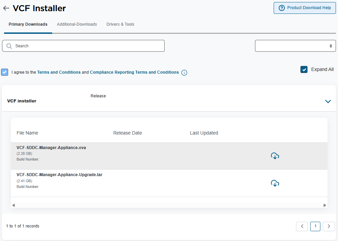This screenshot has height=241, width=338.
Task: Open the Additional-Downloads tab
Action: pos(77,24)
